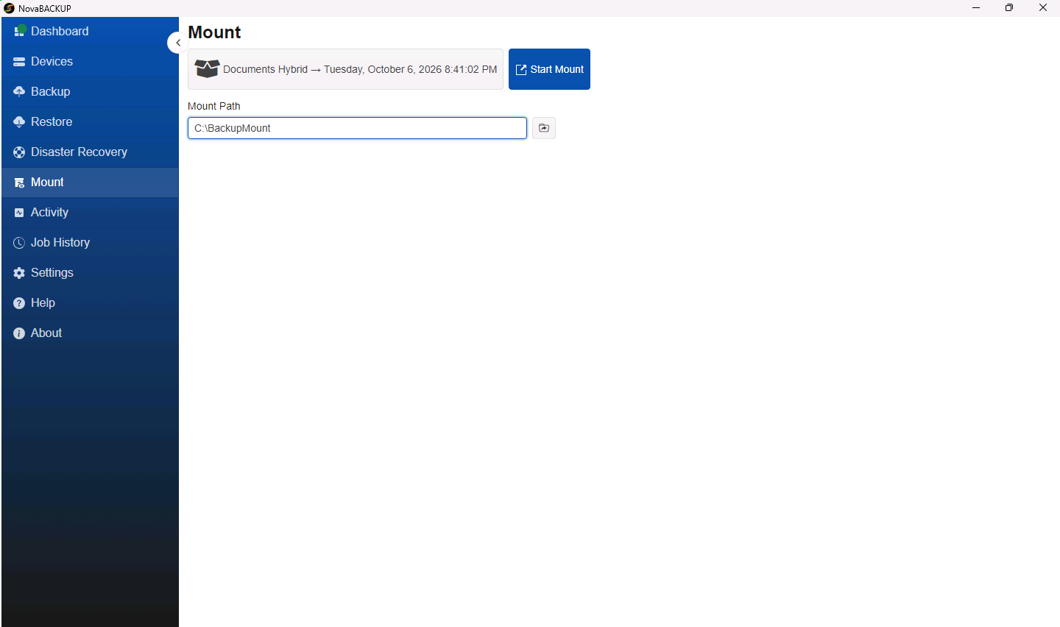Viewport: 1060px width, 627px height.
Task: Click the Settings gear icon
Action: tap(19, 273)
